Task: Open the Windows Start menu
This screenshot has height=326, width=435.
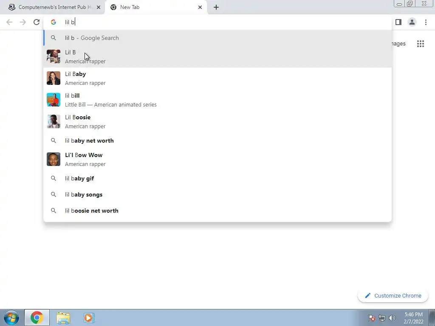Action: 11,318
